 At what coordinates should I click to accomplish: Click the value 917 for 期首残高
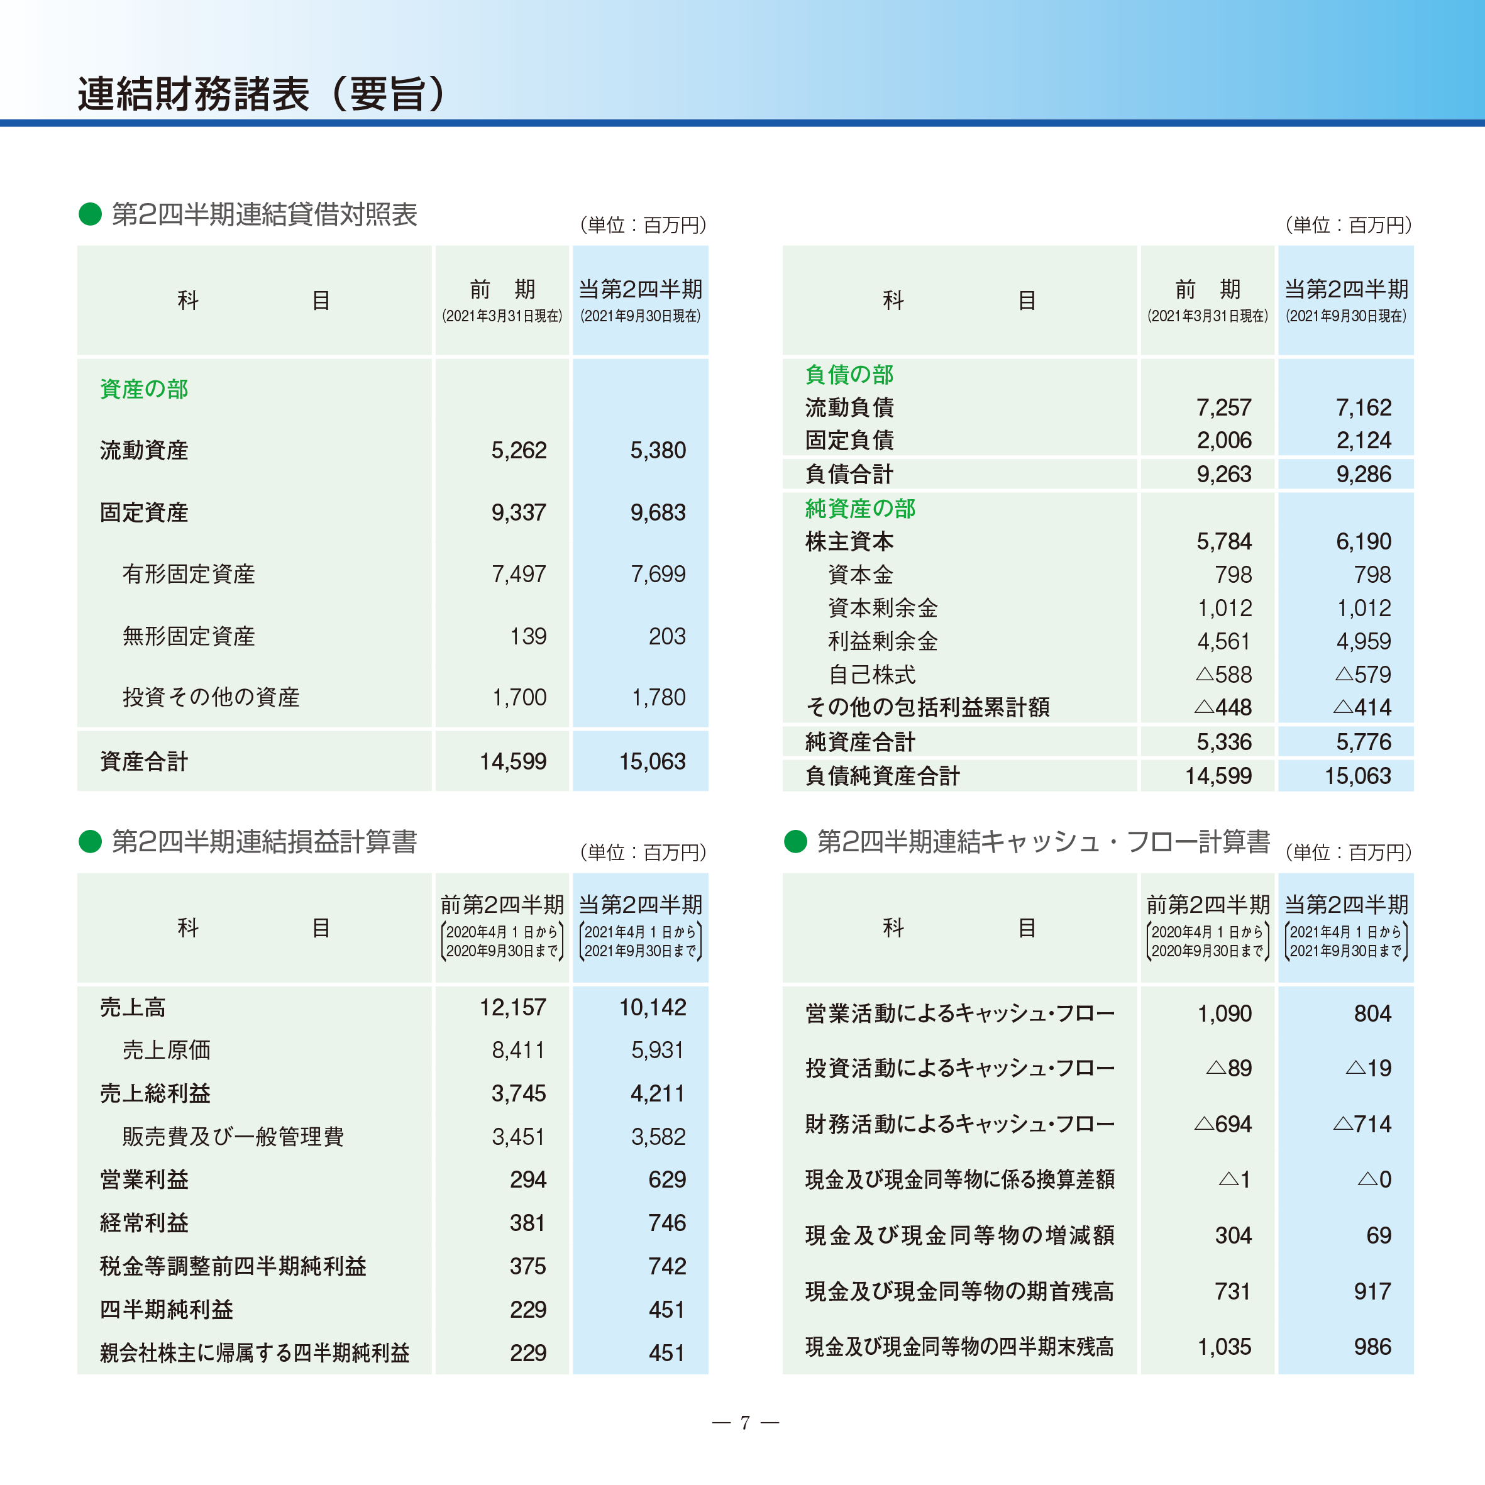(1372, 1291)
